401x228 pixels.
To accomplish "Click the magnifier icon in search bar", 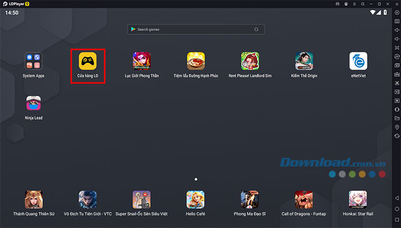I will click(x=256, y=29).
